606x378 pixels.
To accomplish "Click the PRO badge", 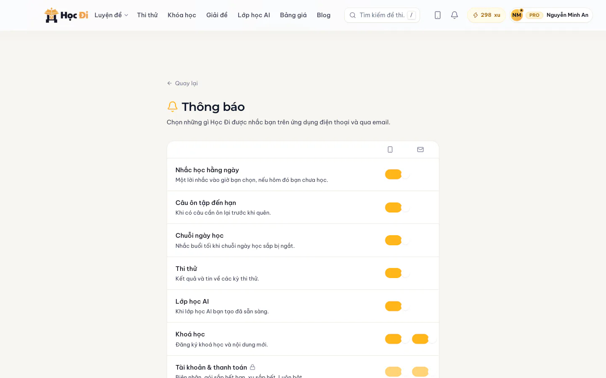I will click(534, 15).
